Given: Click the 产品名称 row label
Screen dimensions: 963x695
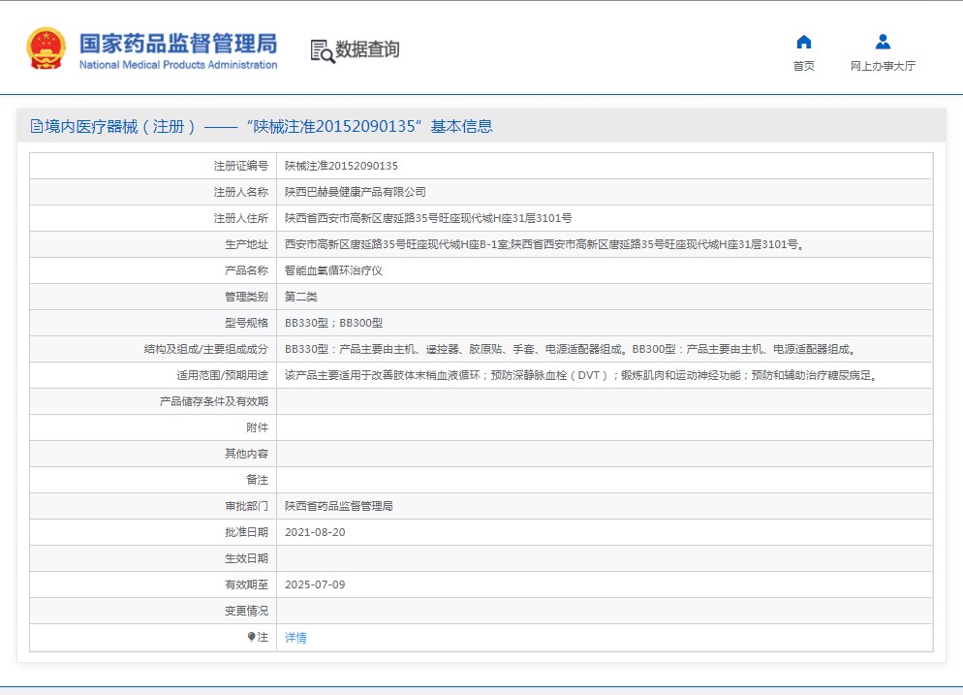Looking at the screenshot, I should 246,270.
